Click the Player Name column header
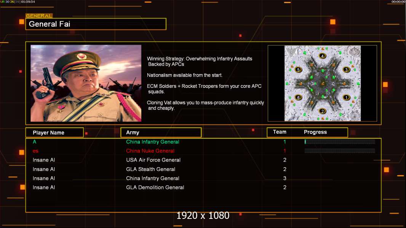The image size is (406, 228). 54,133
